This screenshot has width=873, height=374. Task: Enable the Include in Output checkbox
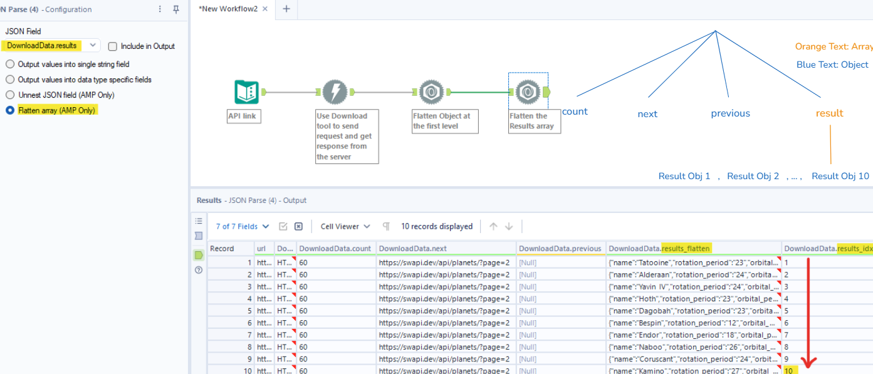coord(113,46)
